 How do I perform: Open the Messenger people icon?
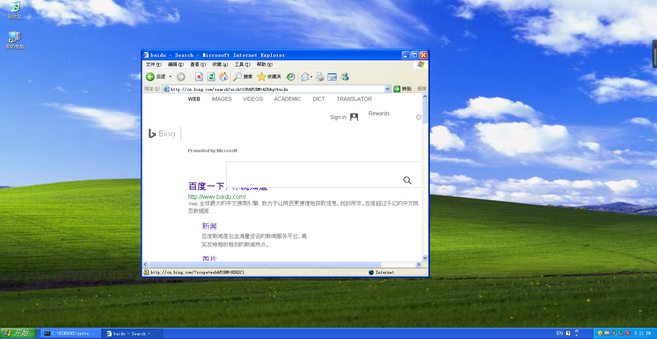point(345,77)
